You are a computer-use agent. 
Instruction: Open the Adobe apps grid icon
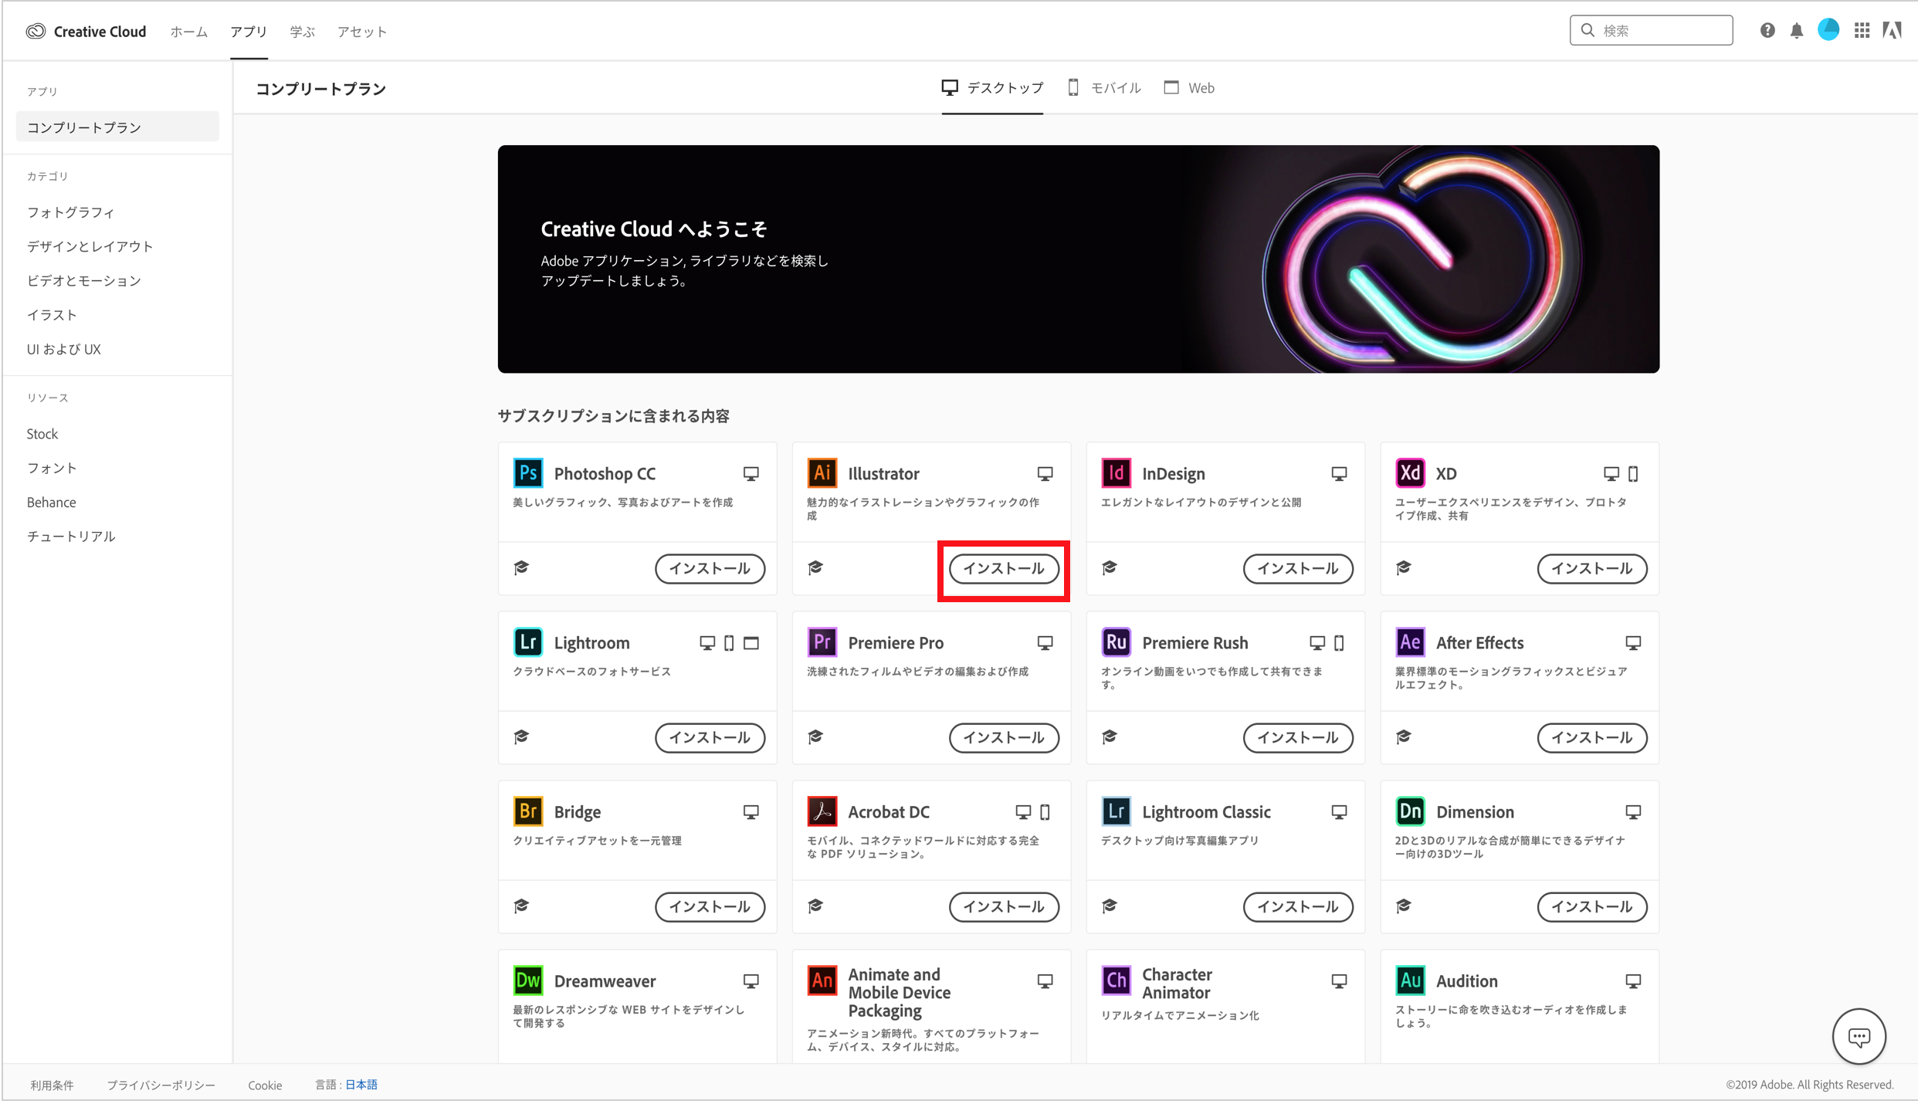[1862, 30]
